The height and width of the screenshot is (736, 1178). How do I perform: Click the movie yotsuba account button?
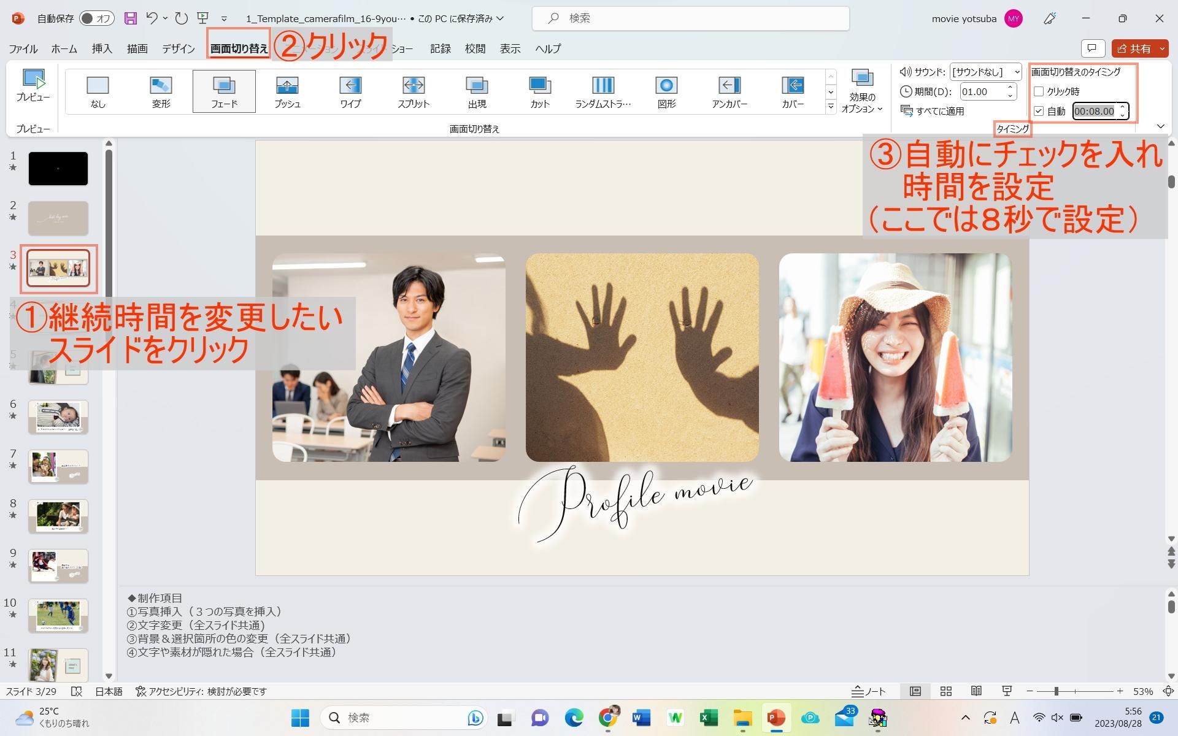tap(977, 18)
